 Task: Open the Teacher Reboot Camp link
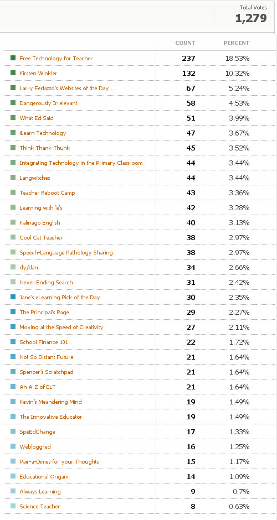point(47,193)
